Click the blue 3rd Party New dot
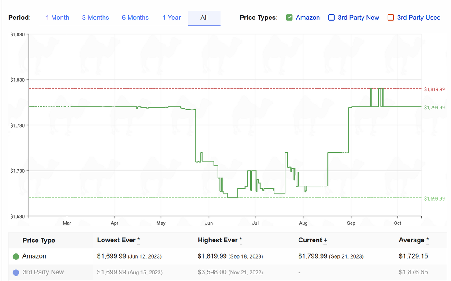The height and width of the screenshot is (281, 451). point(16,272)
